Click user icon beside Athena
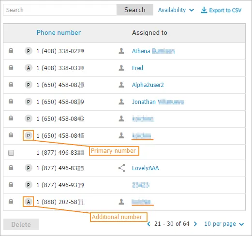The width and height of the screenshot is (252, 236). pyautogui.click(x=121, y=51)
